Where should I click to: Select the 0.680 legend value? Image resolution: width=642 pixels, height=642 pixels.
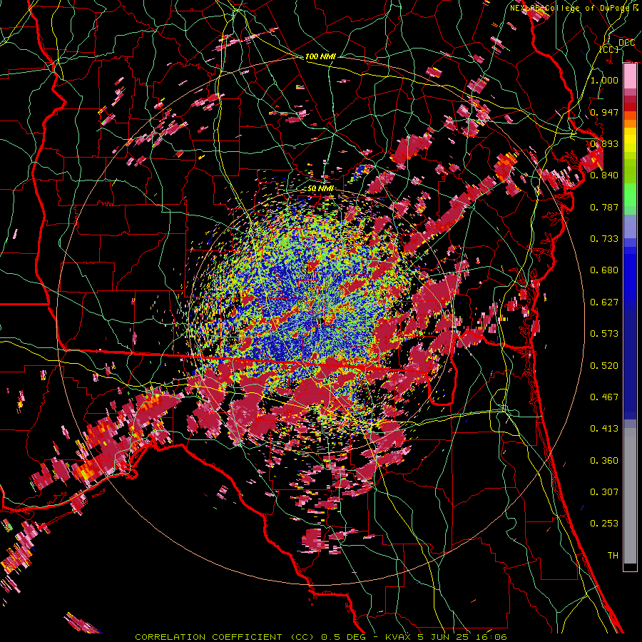pyautogui.click(x=604, y=270)
